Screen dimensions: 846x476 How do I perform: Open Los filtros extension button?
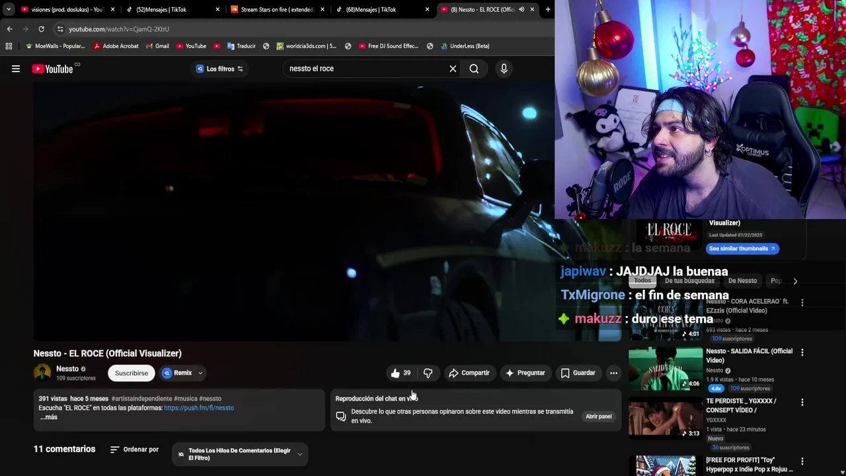219,69
